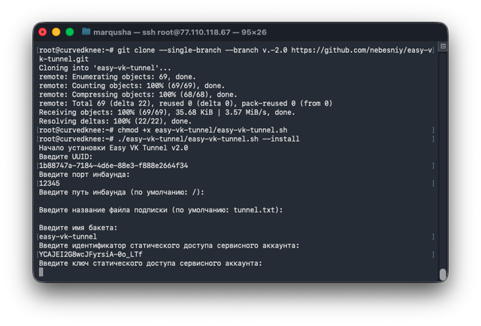
Task: Click the 'Resolving deltas: 100% (22/22)' line
Action: pyautogui.click(x=115, y=121)
